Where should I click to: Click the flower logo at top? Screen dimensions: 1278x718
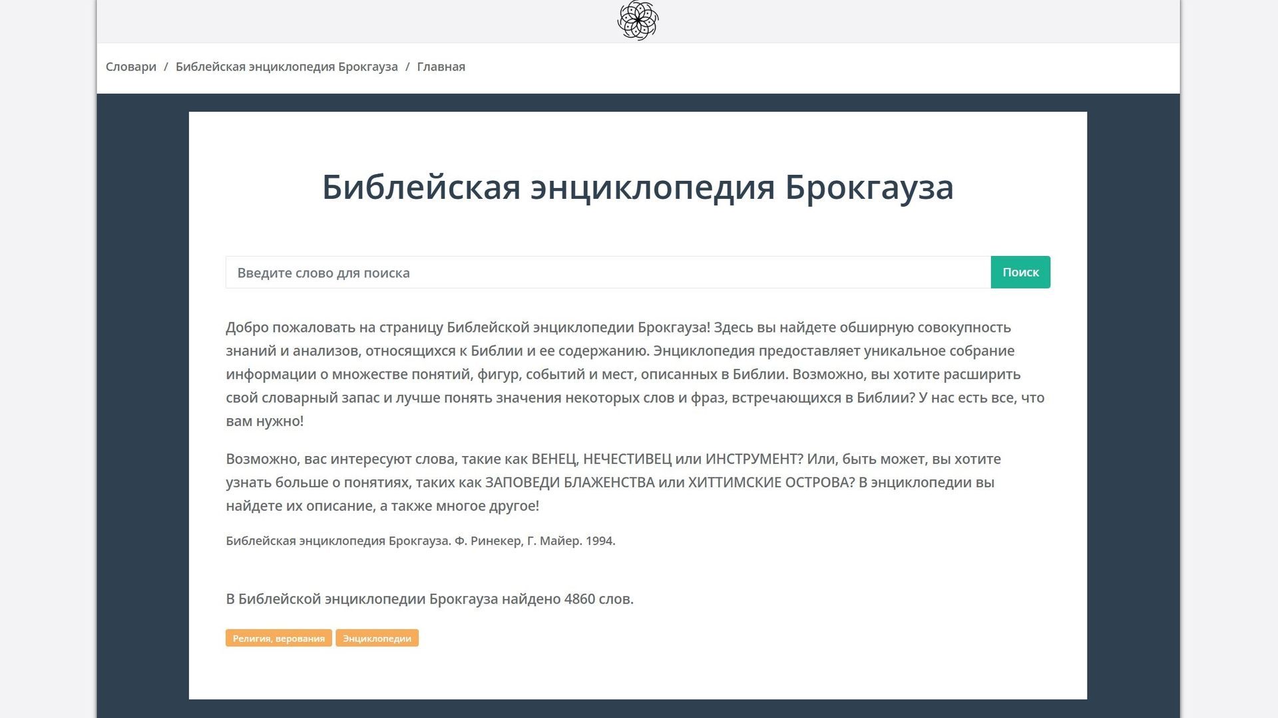(x=638, y=20)
